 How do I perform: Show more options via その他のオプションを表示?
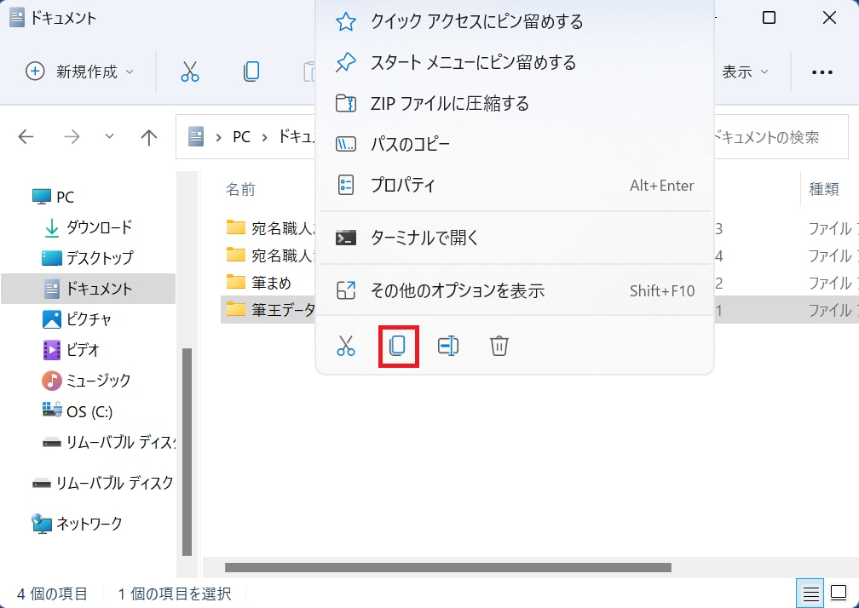pyautogui.click(x=515, y=290)
